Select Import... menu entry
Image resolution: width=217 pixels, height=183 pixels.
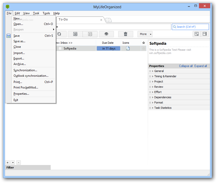click(x=33, y=53)
